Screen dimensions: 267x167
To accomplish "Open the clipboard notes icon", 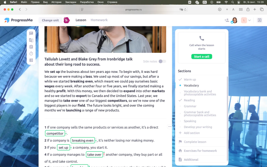I will 31,47.
